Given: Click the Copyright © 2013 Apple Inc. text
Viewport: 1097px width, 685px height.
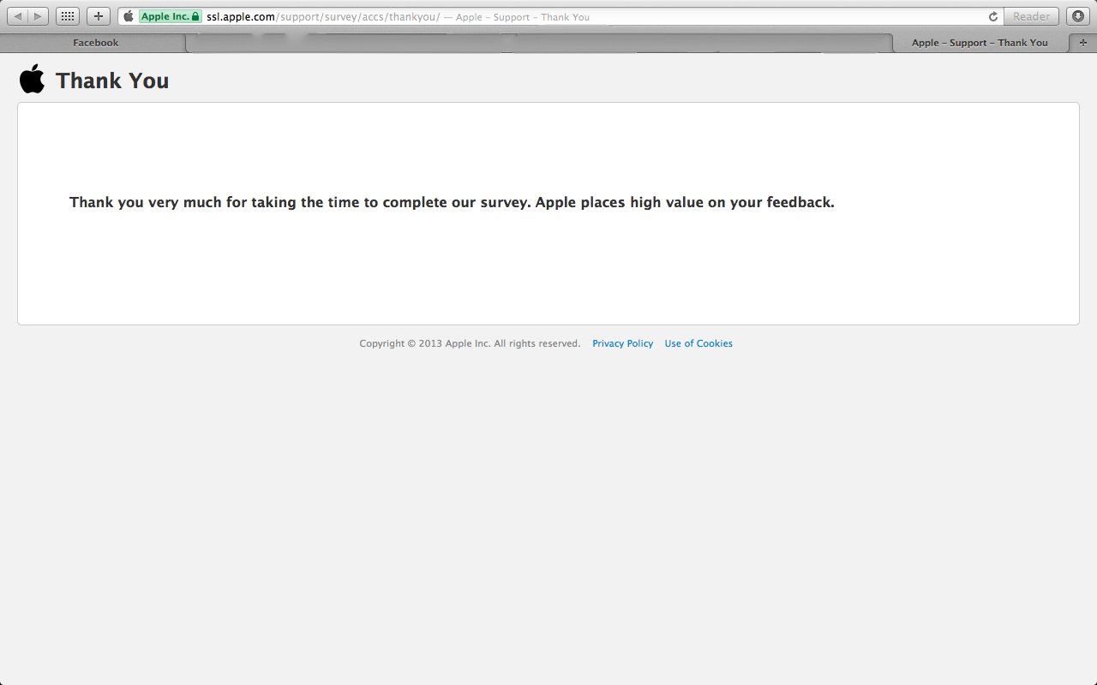Looking at the screenshot, I should tap(470, 343).
